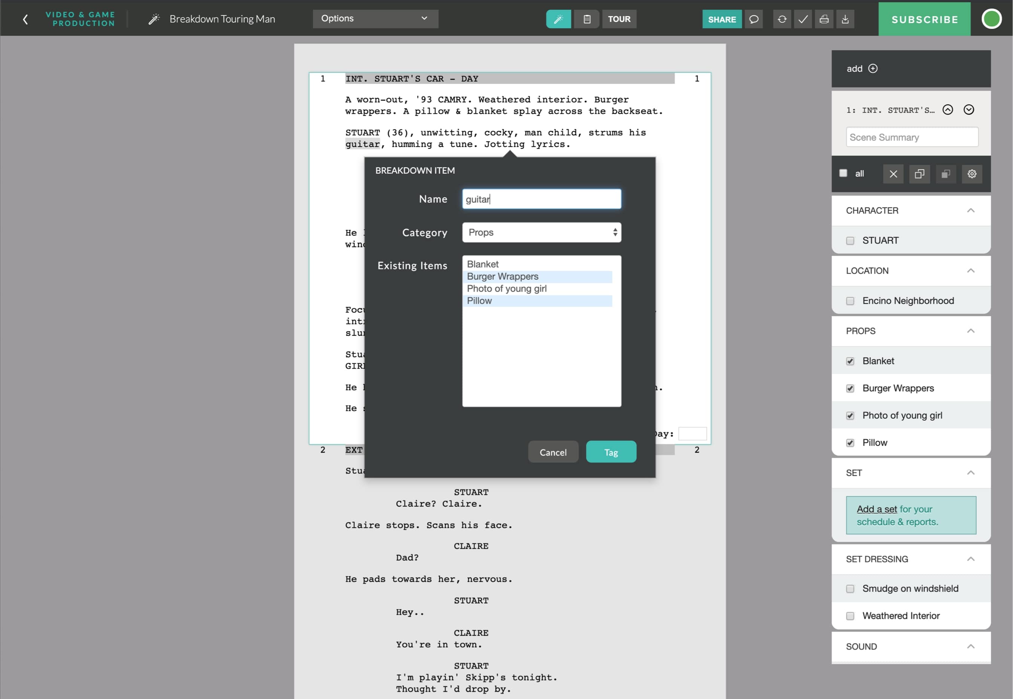Click the download/export icon

tap(844, 18)
